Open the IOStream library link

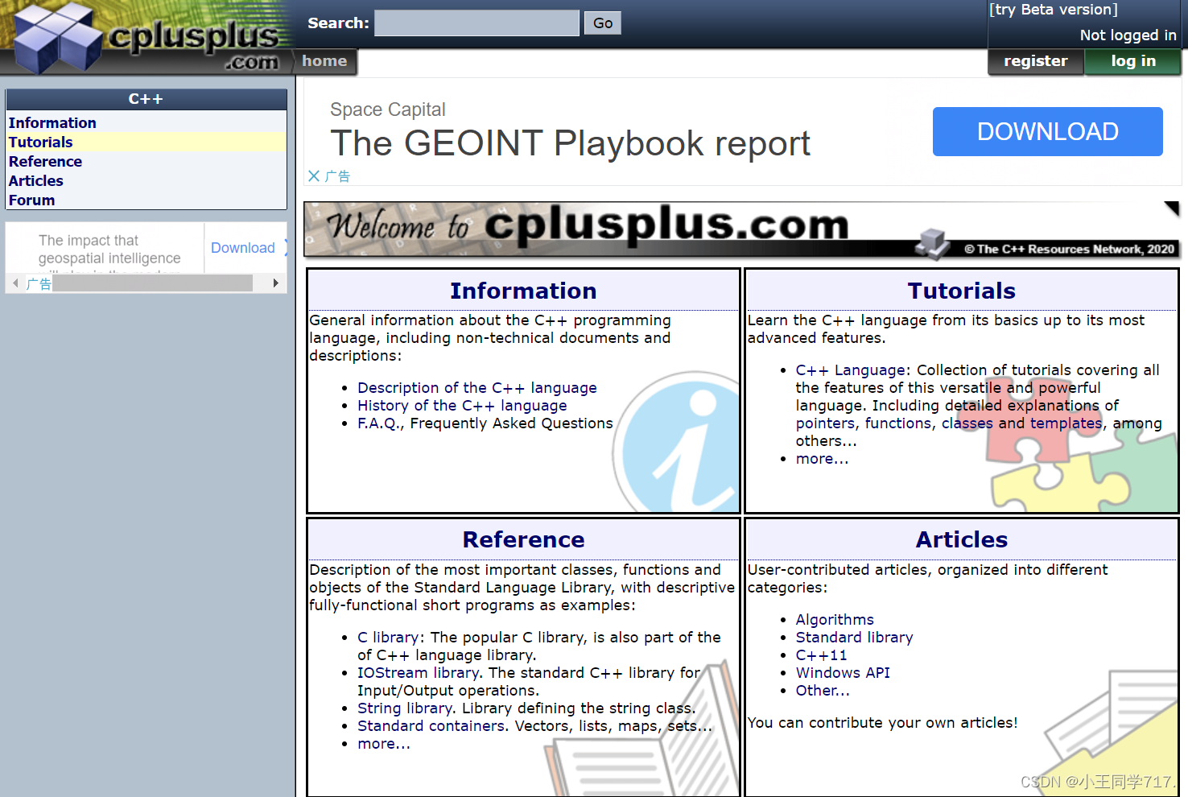tap(418, 673)
